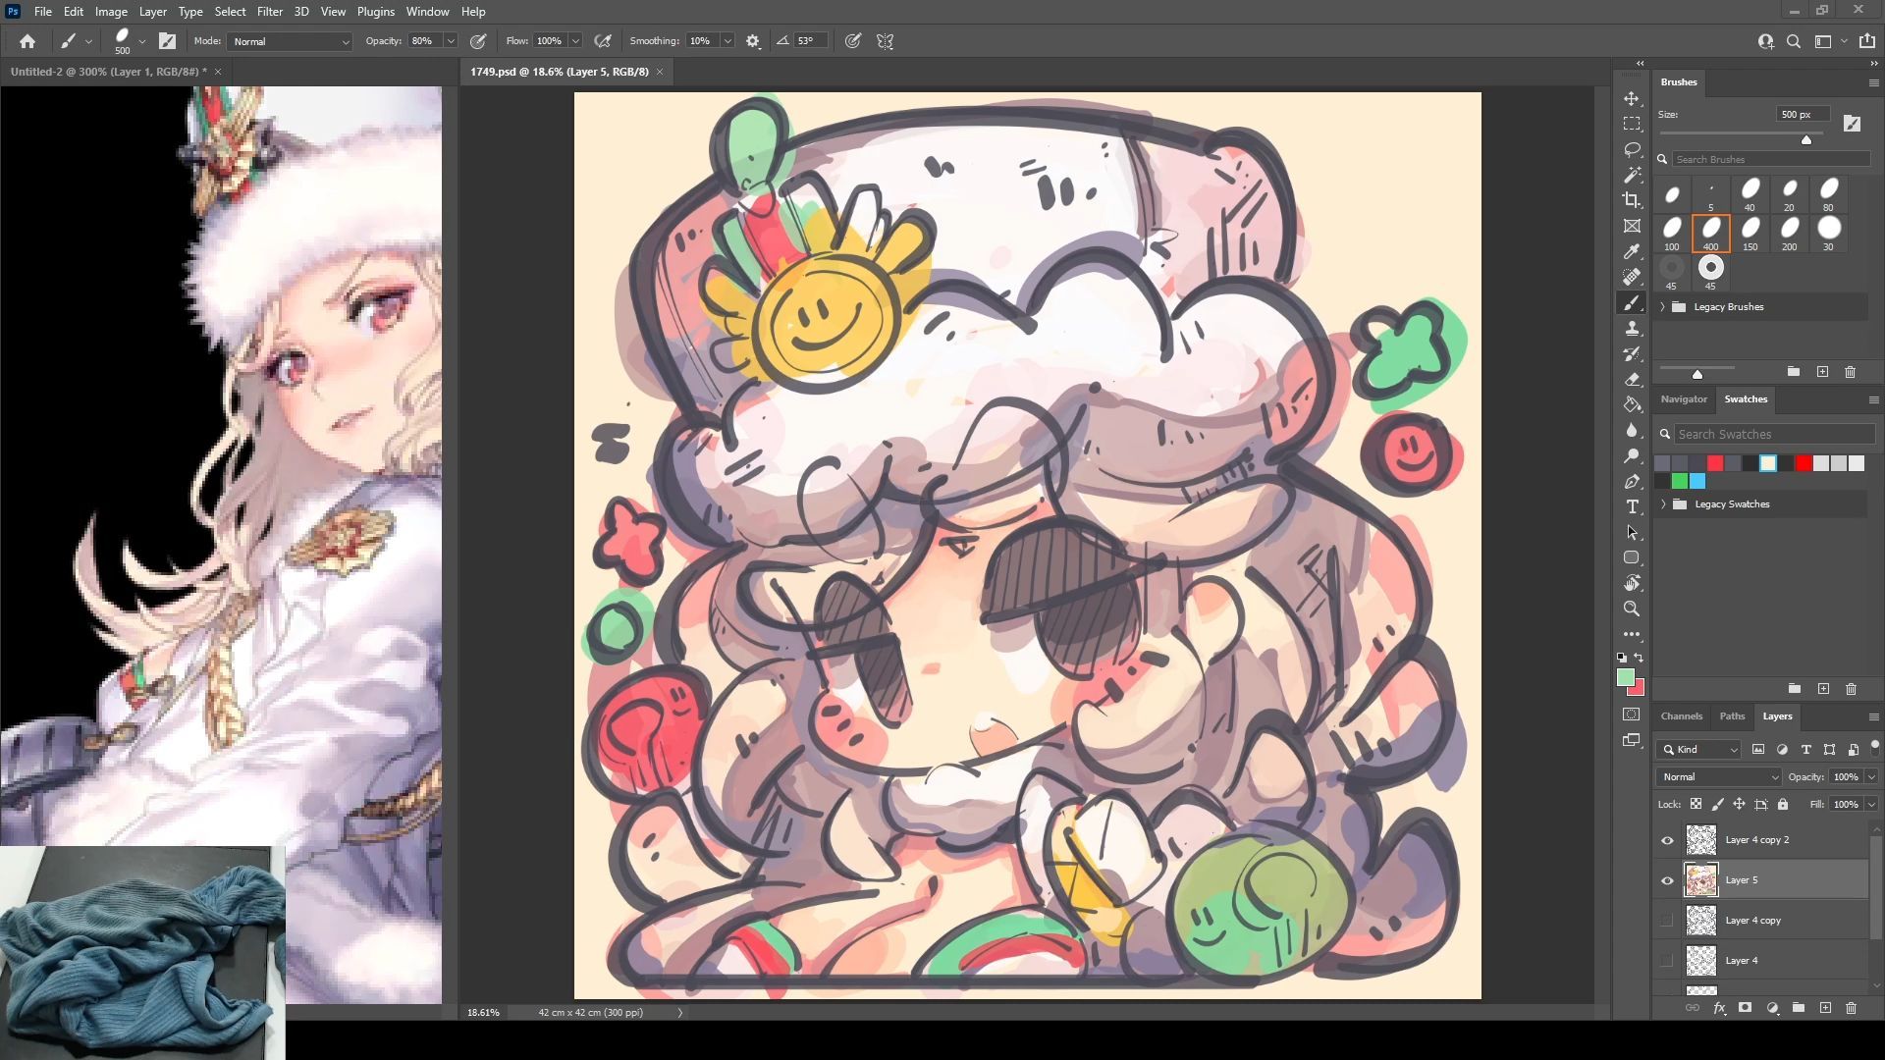Delete layer with trash icon in Layers panel
This screenshot has height=1060, width=1885.
click(x=1852, y=1008)
